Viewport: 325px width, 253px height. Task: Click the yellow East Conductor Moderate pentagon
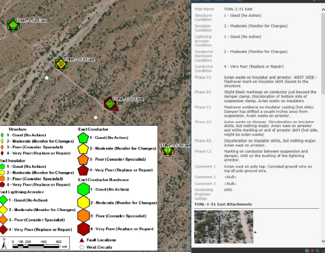tap(83, 148)
